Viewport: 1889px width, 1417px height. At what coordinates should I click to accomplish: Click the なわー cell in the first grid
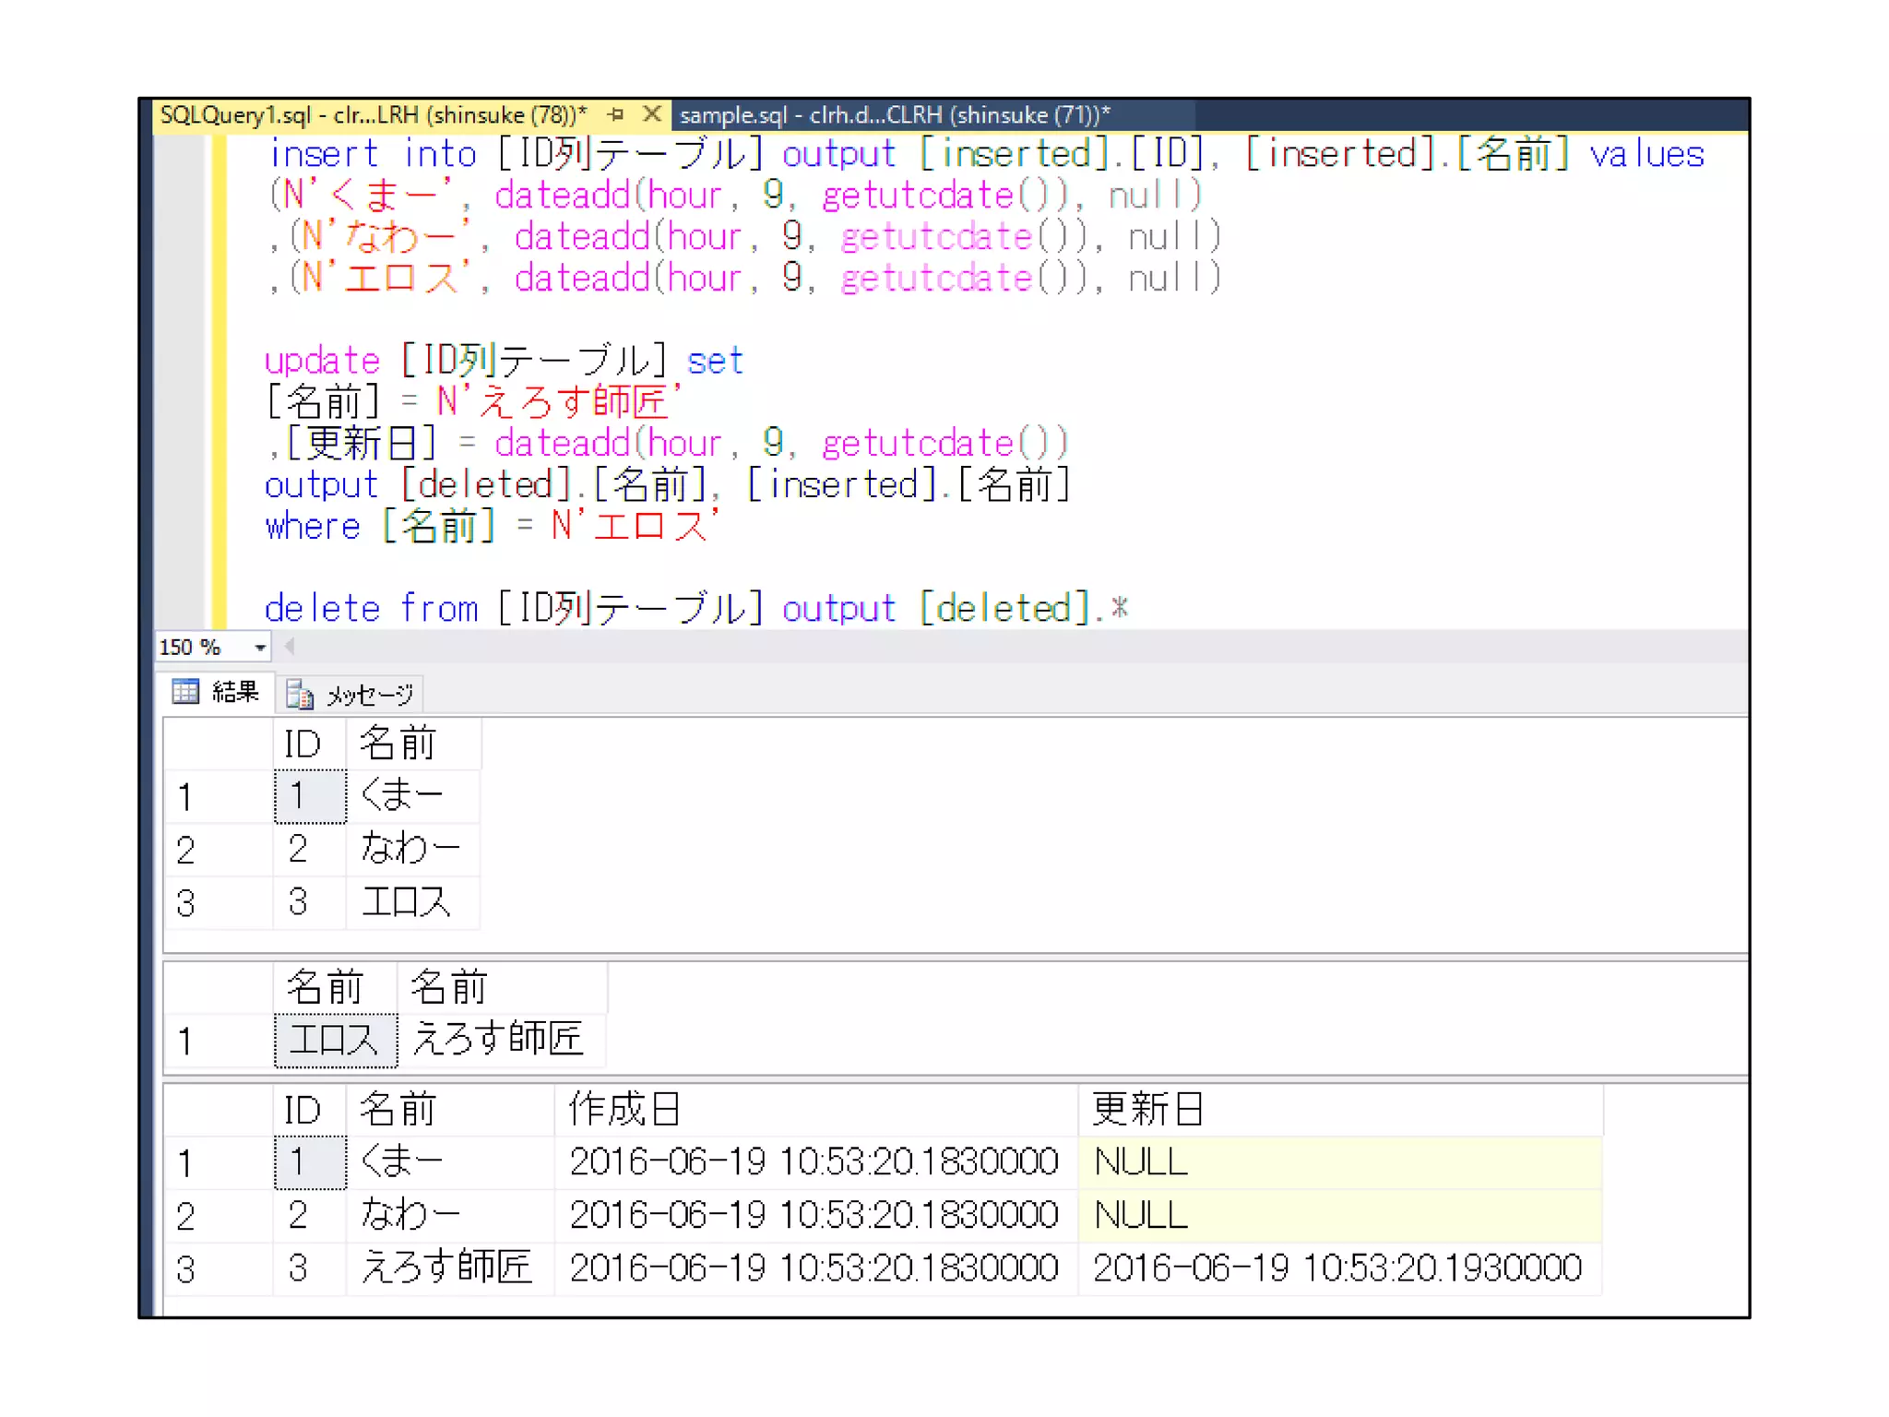tap(411, 849)
